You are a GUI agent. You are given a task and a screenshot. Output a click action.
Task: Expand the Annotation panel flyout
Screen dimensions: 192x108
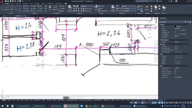(x=57, y=13)
